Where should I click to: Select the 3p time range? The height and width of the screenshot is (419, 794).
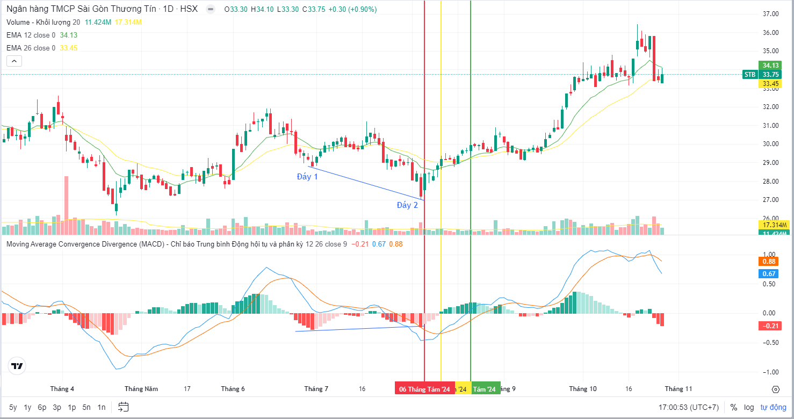(57, 407)
